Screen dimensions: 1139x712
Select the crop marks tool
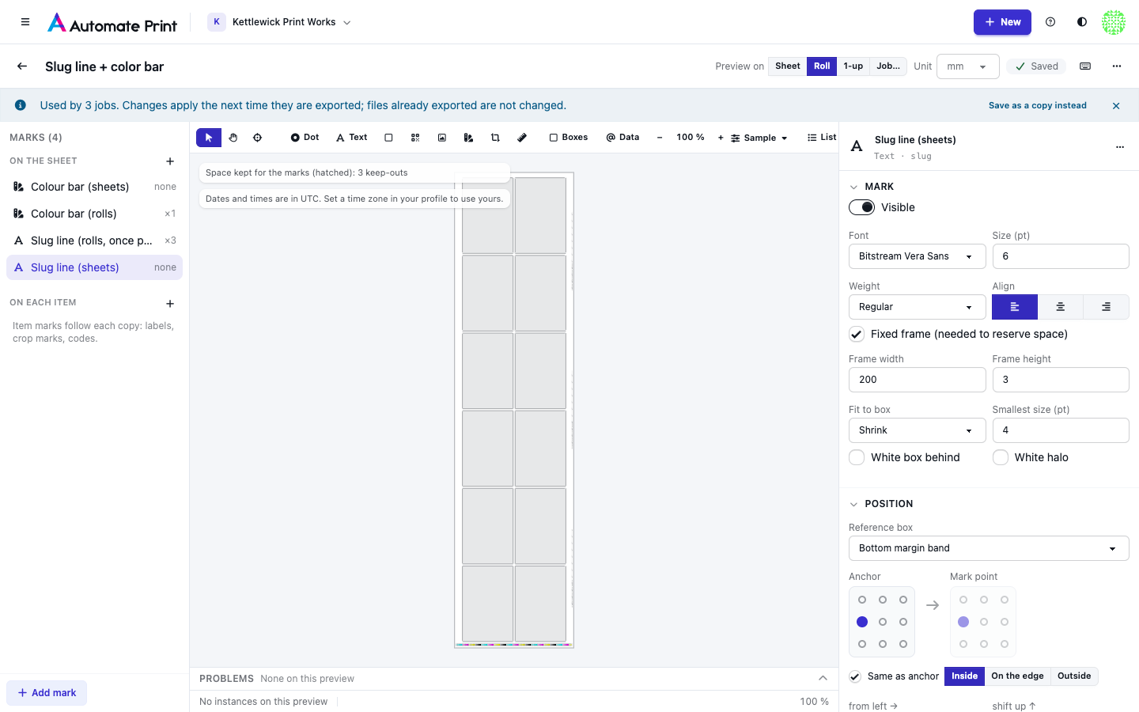click(495, 138)
